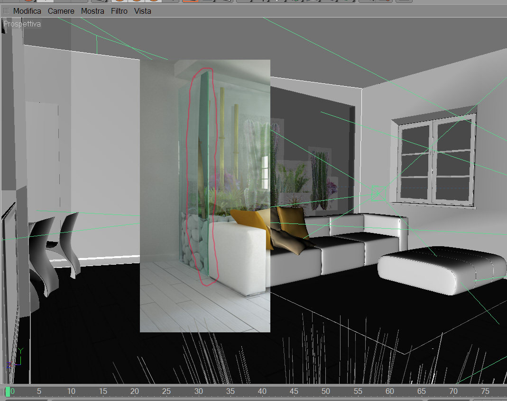Click the XYZ axis indicator in the viewport corner

14,358
